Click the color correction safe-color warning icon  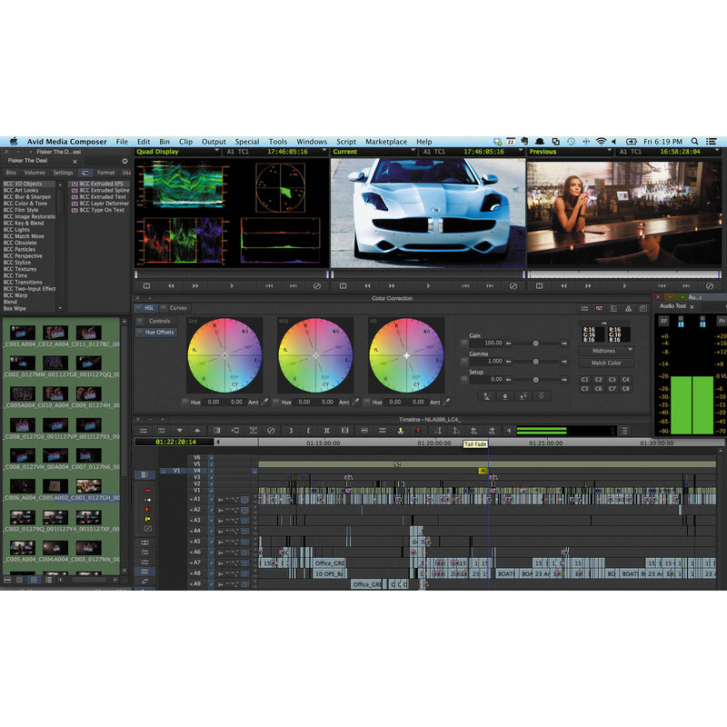(628, 308)
